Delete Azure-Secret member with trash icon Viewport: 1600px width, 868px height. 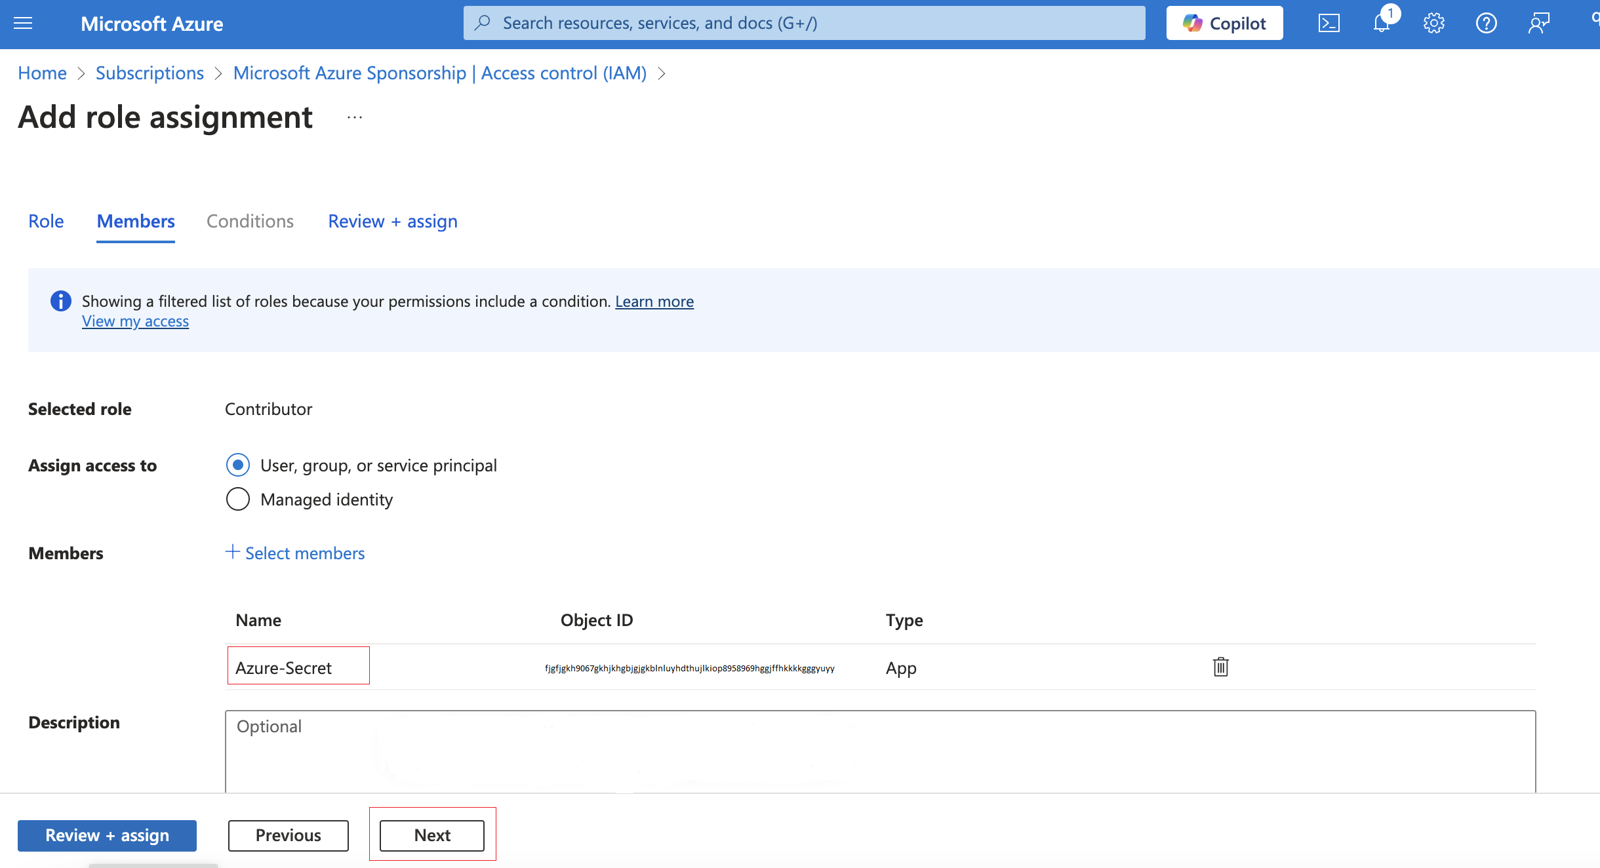tap(1220, 667)
